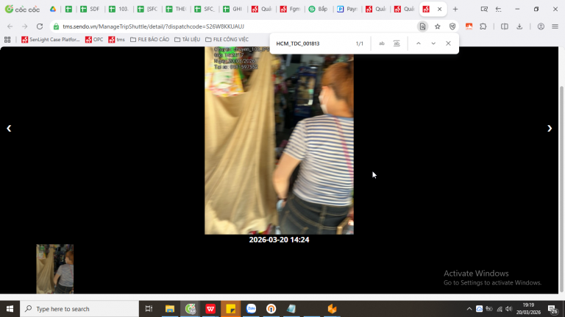Open TÀI LIỆU bookmark folder

[x=187, y=40]
